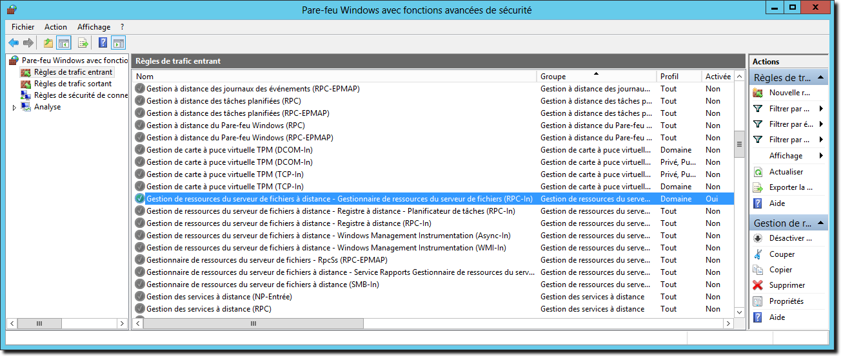
Task: Click the Propriétés icon
Action: coord(758,301)
